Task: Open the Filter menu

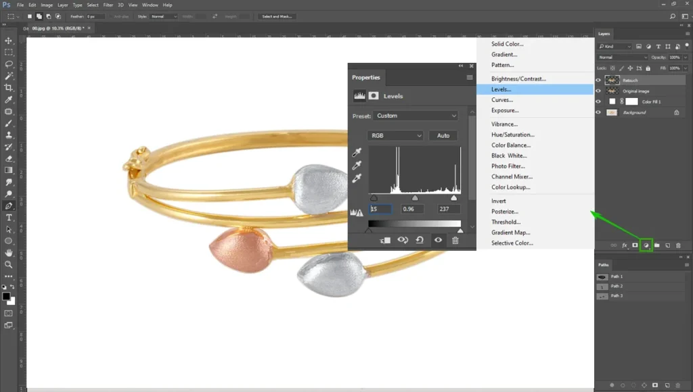Action: click(108, 5)
